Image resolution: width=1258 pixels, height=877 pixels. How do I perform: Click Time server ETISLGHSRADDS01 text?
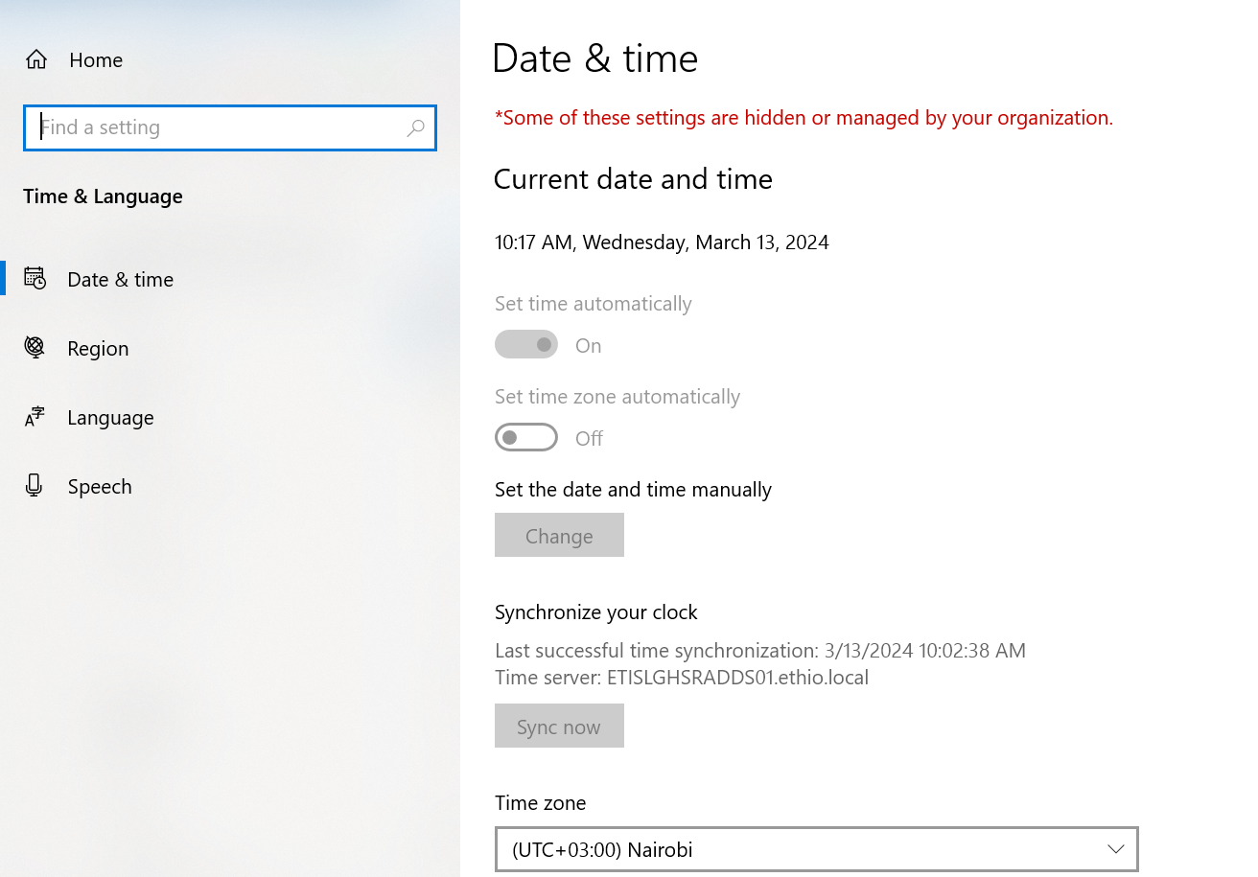pyautogui.click(x=682, y=678)
